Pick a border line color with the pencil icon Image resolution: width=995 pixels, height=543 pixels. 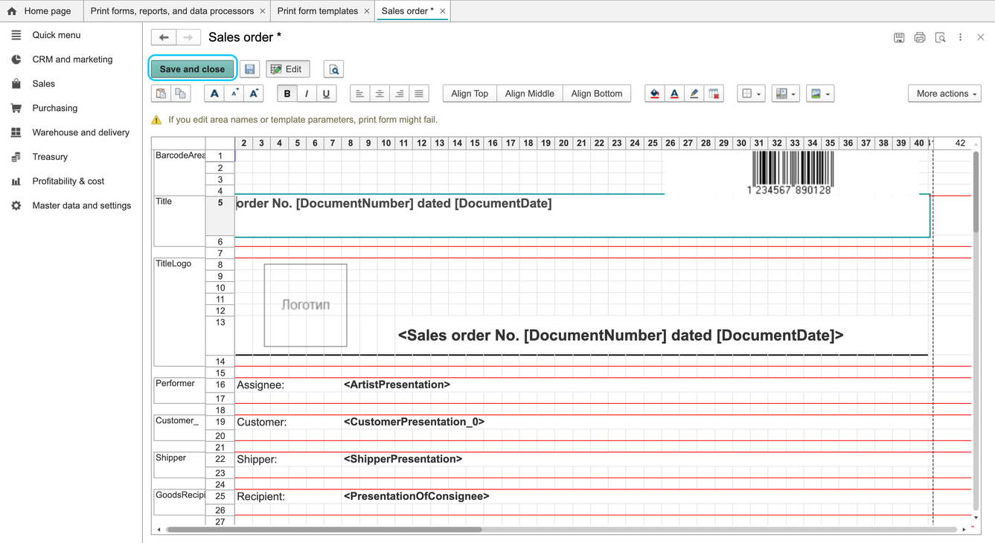point(694,94)
